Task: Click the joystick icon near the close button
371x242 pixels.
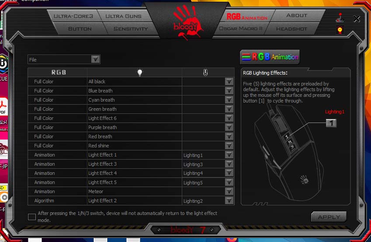Action: coord(340,17)
